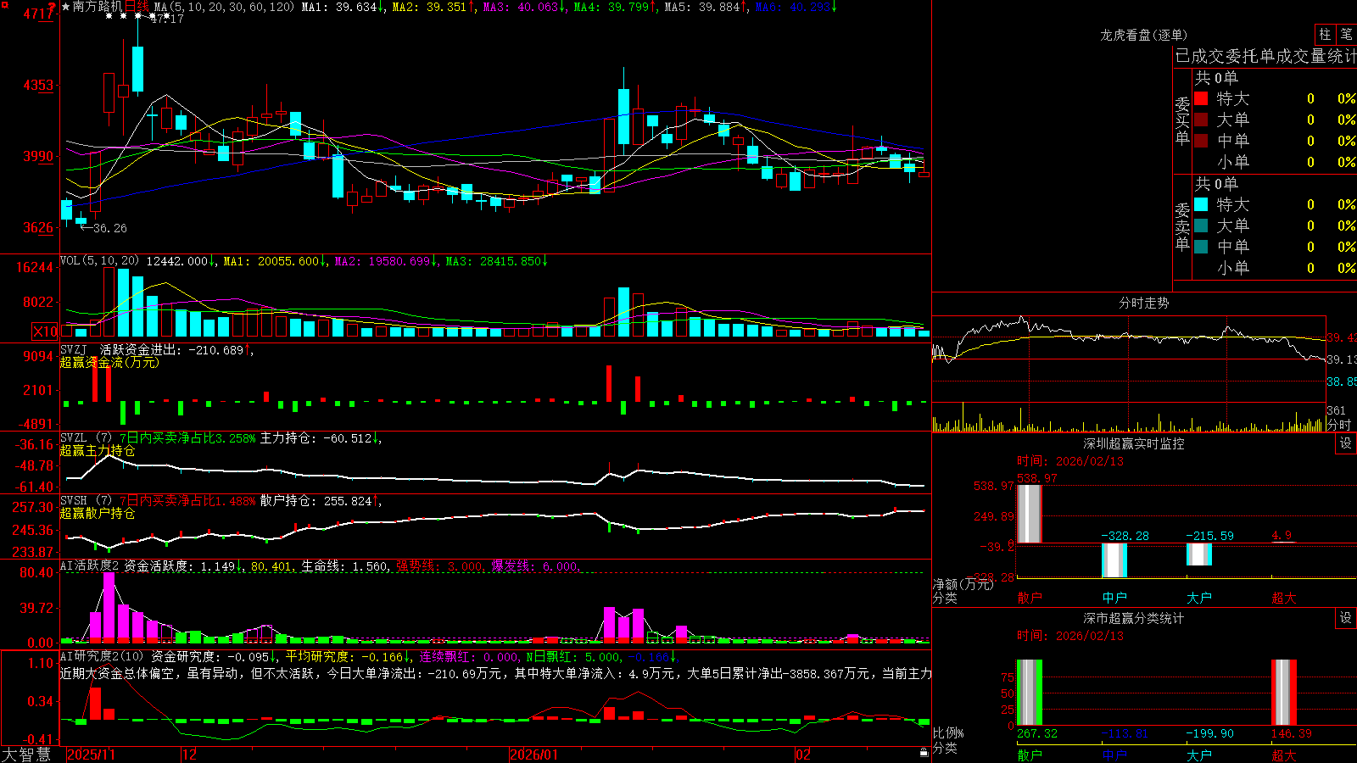Click the 2026/01 date marker on timeline
Viewport: 1357px width, 763px height.
coord(534,755)
